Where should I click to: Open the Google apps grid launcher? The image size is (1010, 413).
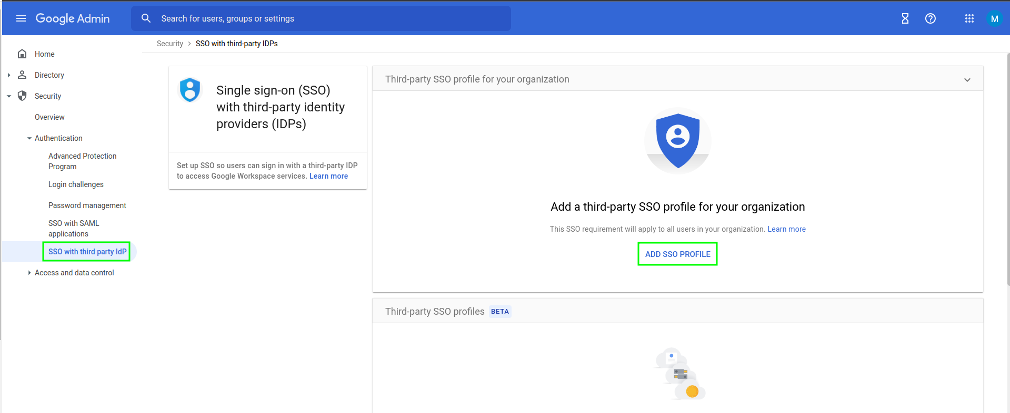click(969, 18)
